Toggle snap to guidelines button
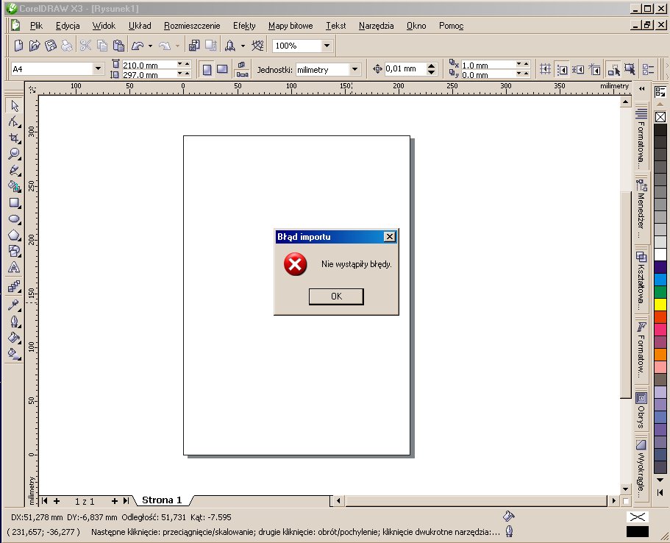670x543 pixels. 562,69
